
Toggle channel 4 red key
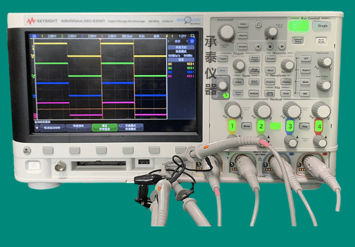[319, 126]
